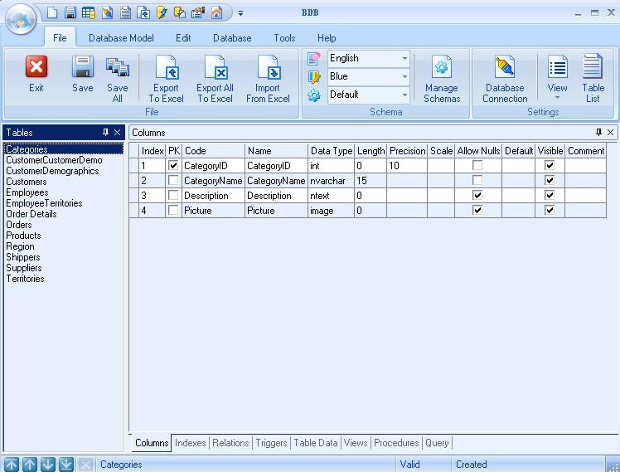Click Import From Excel

pyautogui.click(x=268, y=79)
